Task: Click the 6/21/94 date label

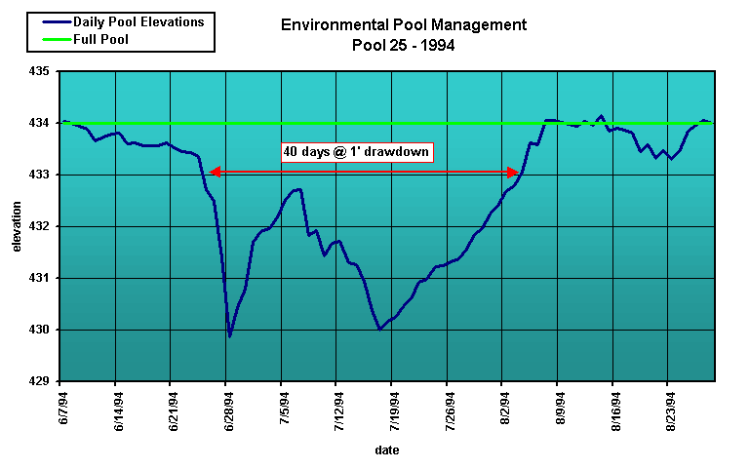Action: tap(174, 411)
